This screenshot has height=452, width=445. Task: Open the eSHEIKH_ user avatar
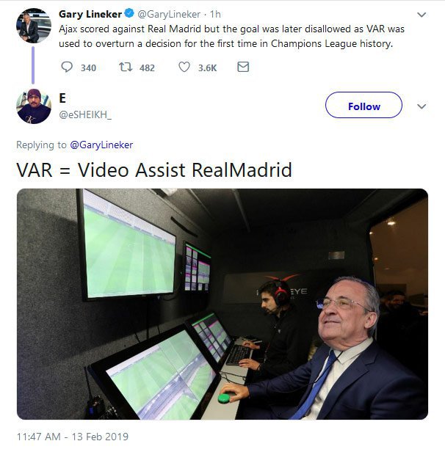34,106
